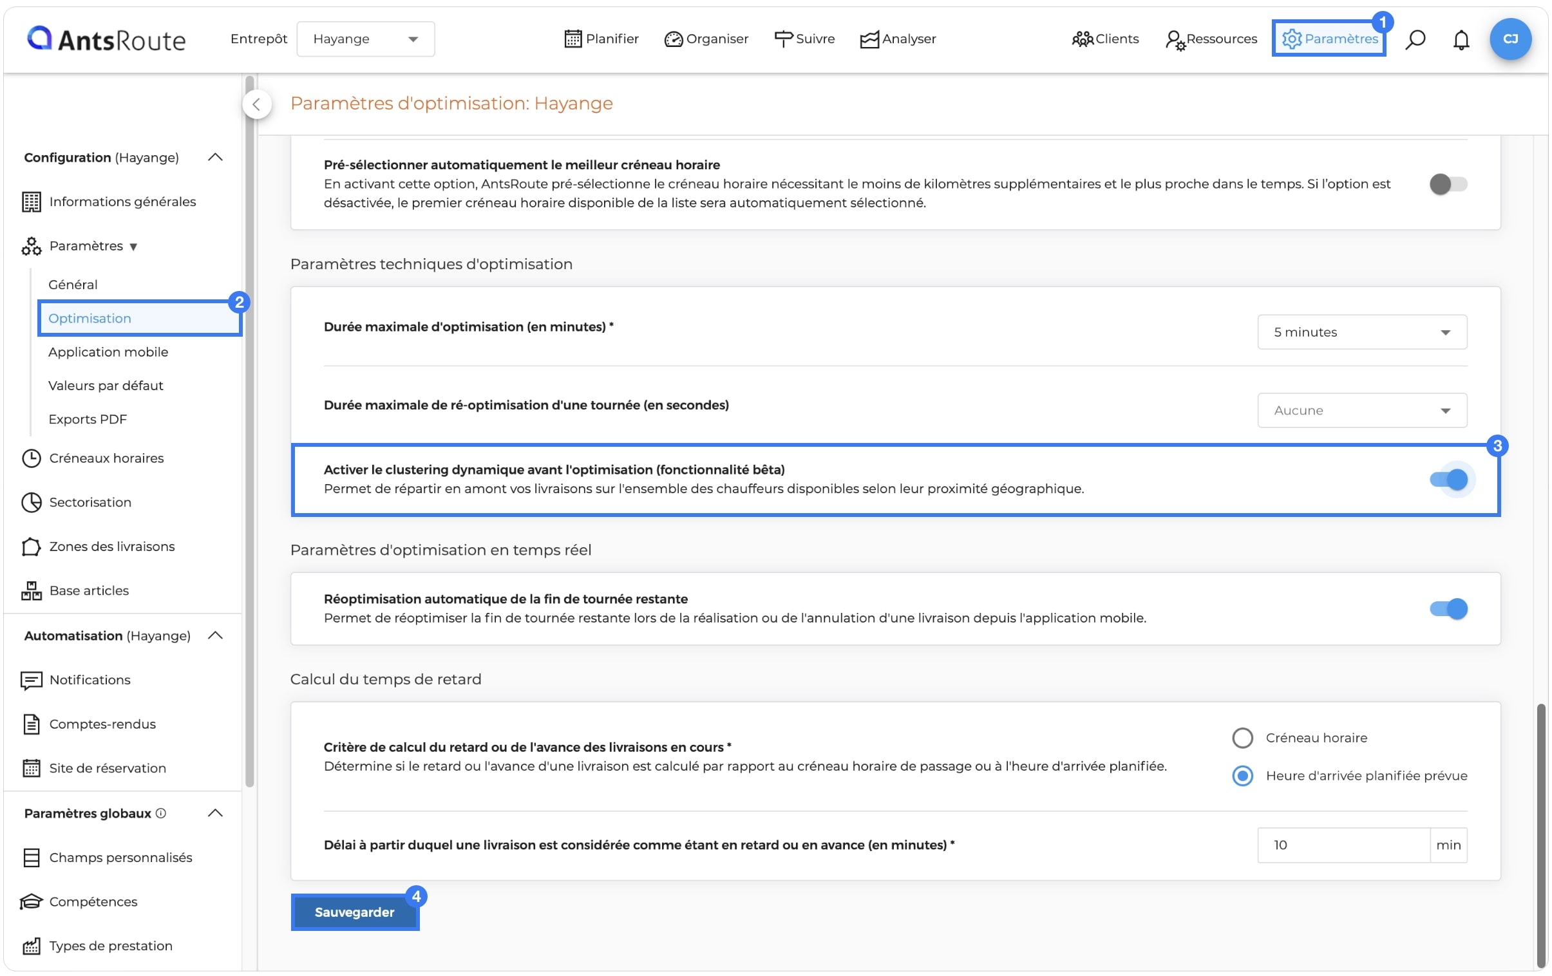The height and width of the screenshot is (976, 1552).
Task: Open Zones des livraisons in sidebar
Action: (x=112, y=547)
